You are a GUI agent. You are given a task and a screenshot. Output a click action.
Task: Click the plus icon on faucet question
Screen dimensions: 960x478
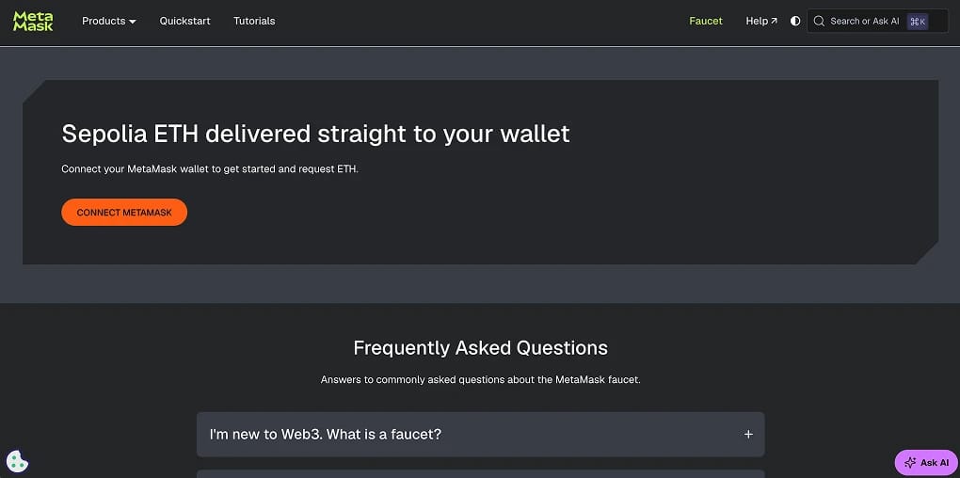point(748,434)
